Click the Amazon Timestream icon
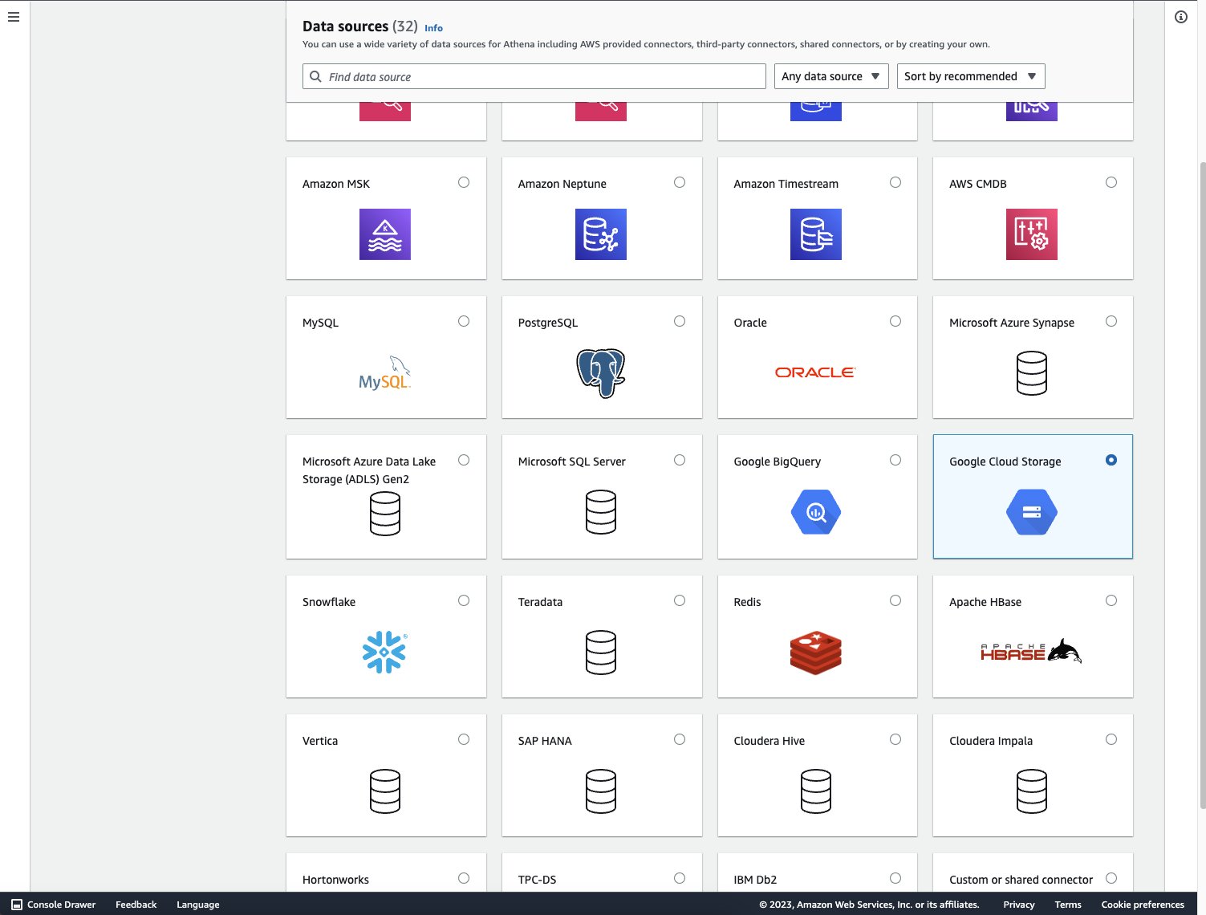 816,234
